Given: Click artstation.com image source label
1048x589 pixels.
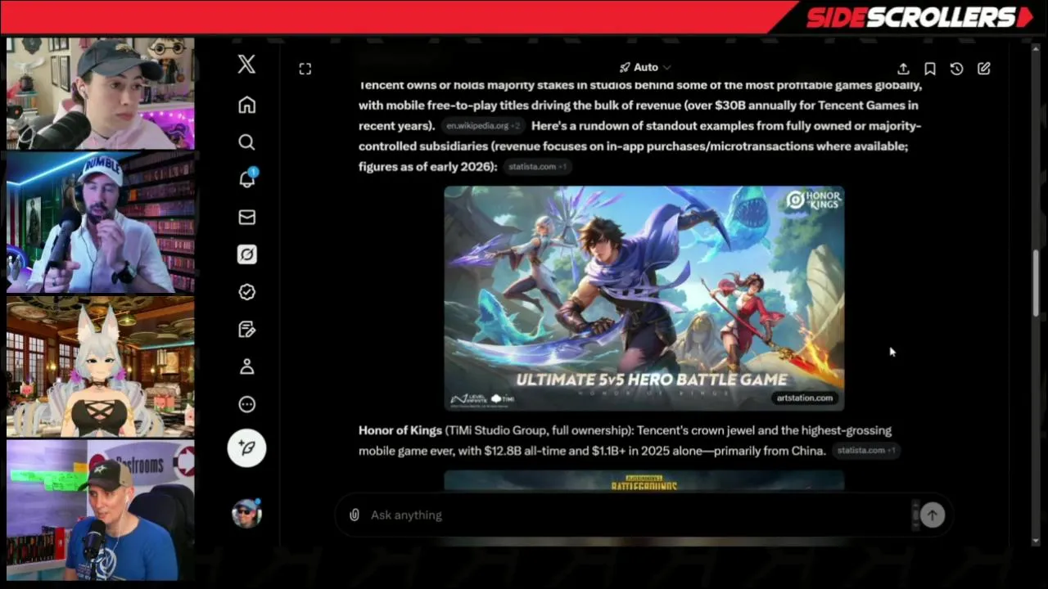Looking at the screenshot, I should click(x=805, y=398).
